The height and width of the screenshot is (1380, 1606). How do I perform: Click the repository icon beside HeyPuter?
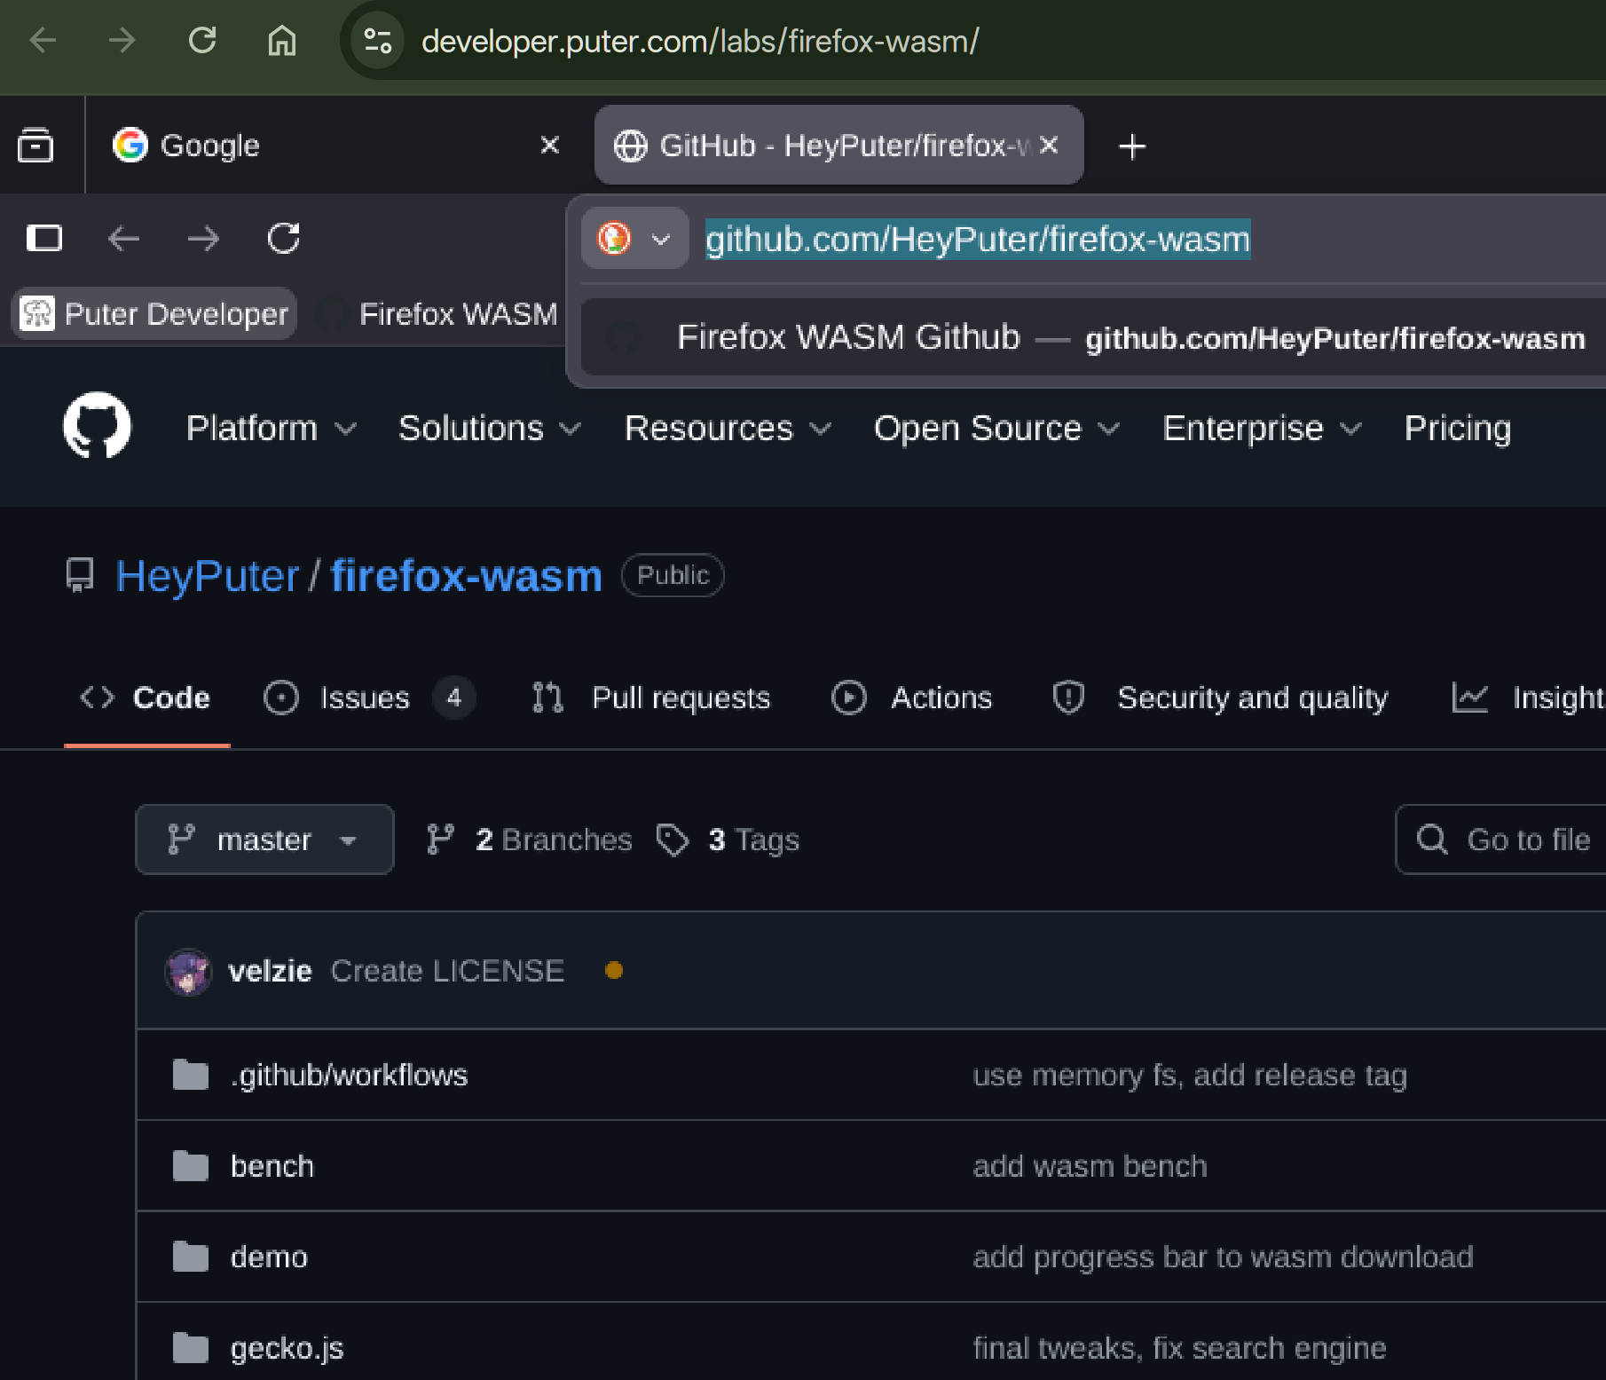click(x=80, y=575)
